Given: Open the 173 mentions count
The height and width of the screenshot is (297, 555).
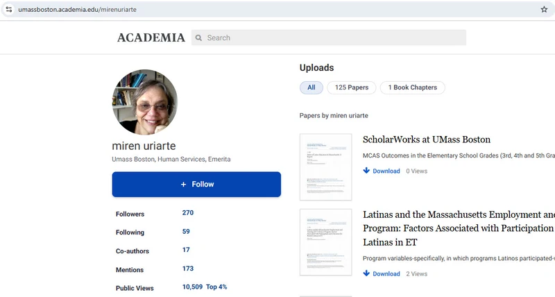Looking at the screenshot, I should [188, 269].
